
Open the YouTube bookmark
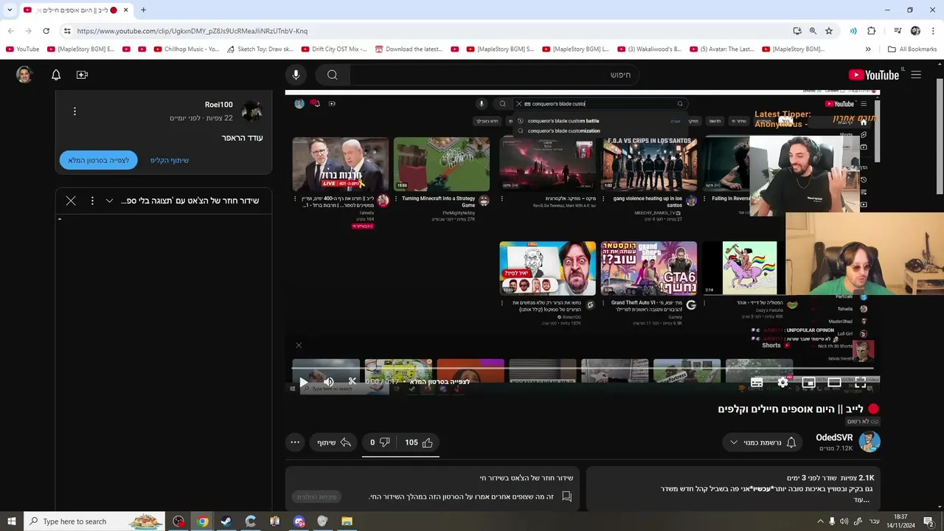point(22,49)
